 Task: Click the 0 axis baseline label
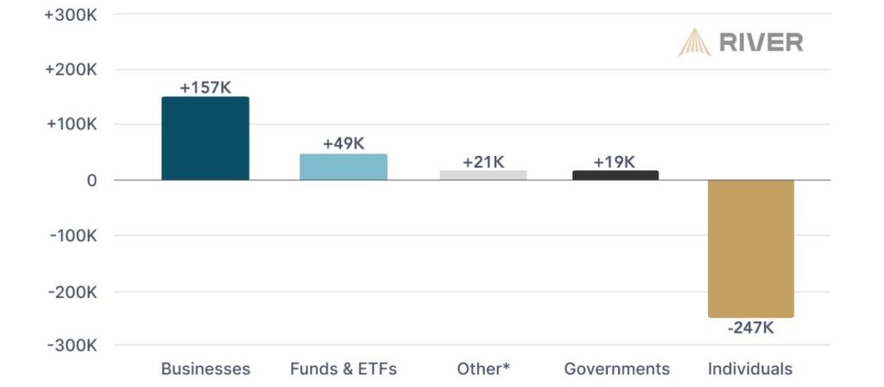point(91,180)
